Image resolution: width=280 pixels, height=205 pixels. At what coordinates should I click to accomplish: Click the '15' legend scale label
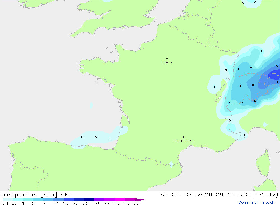coord(66,203)
